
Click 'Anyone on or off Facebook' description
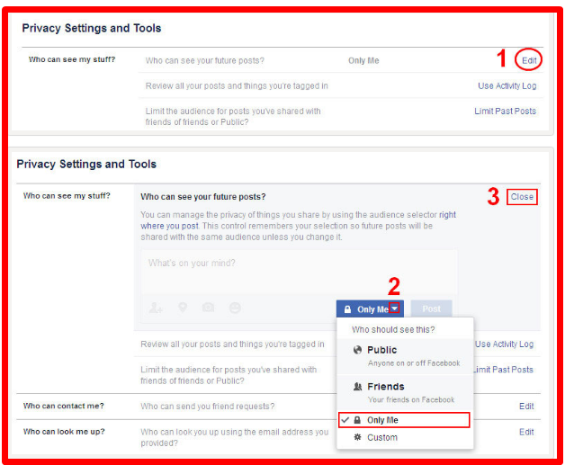414,363
